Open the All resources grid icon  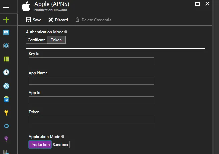coord(6,59)
